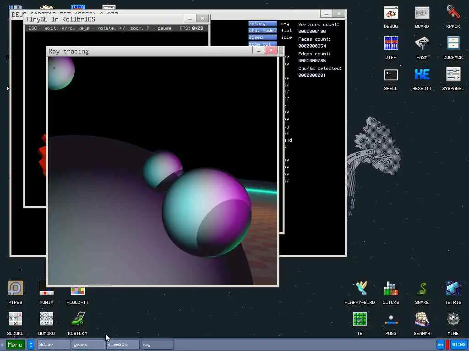
Task: Switch to the view3ds taskbar item
Action: click(123, 345)
